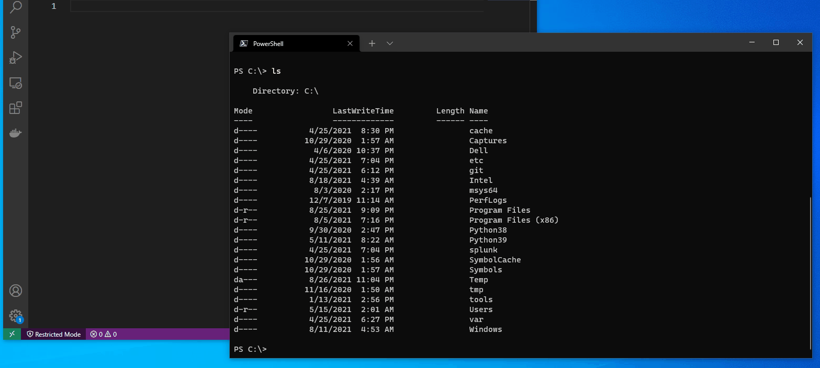Minimize the terminal window

pyautogui.click(x=752, y=42)
